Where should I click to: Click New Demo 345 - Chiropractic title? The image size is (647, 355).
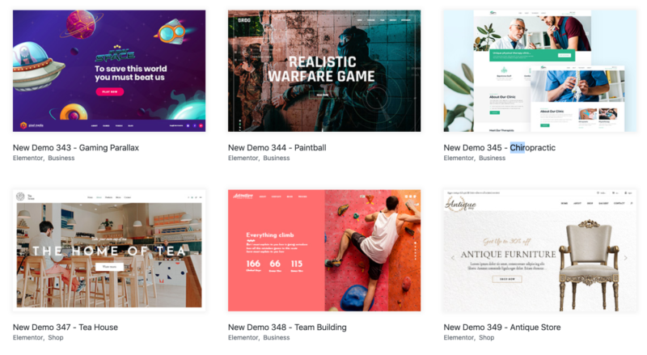(x=499, y=148)
